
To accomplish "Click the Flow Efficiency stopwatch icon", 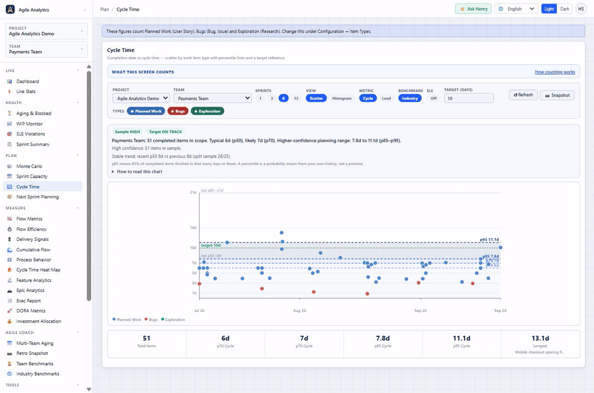I will click(x=10, y=229).
